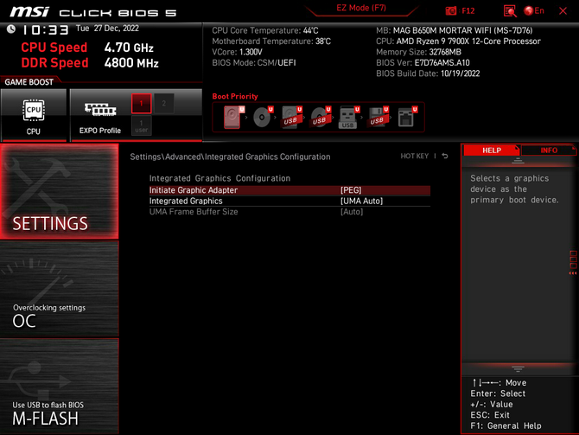Toggle the CPU Game Boost button
579x435 pixels.
coord(33,115)
